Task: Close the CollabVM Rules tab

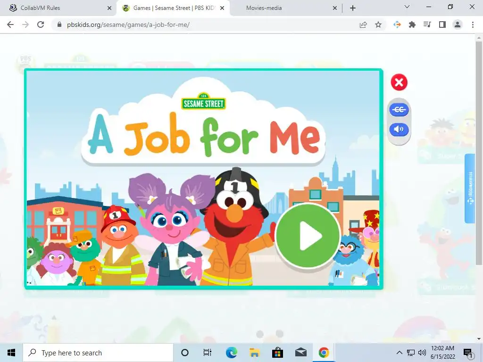Action: (x=109, y=8)
